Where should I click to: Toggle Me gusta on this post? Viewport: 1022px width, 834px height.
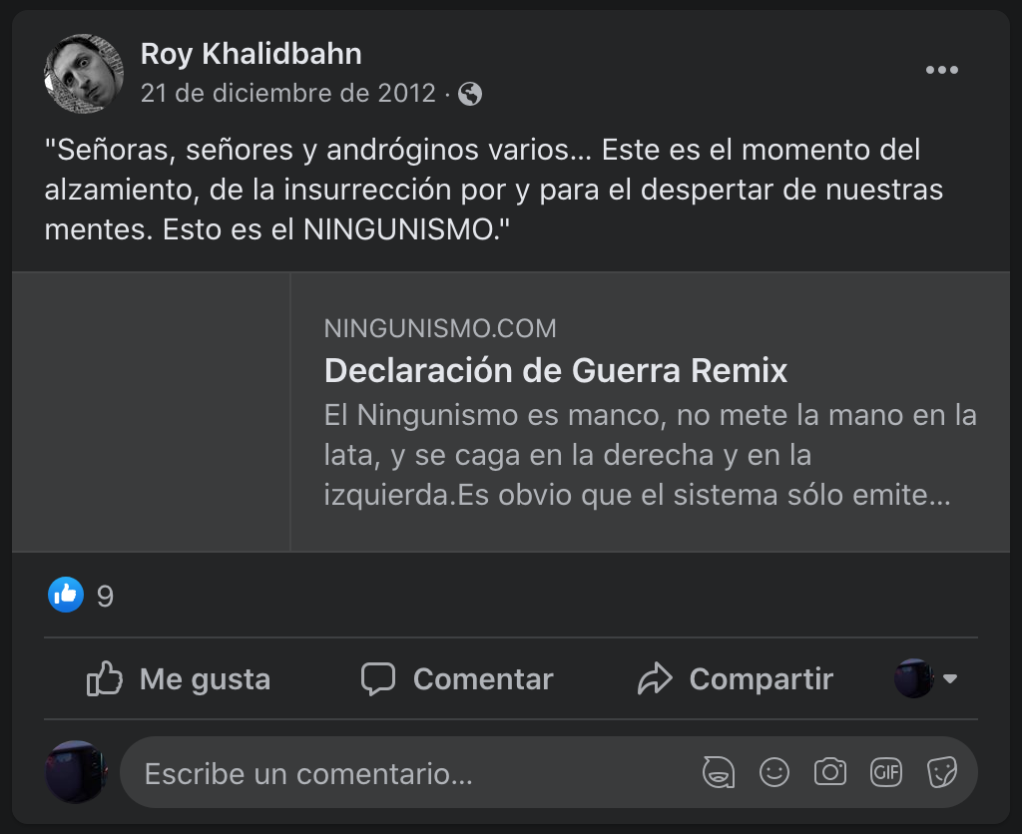click(x=180, y=679)
